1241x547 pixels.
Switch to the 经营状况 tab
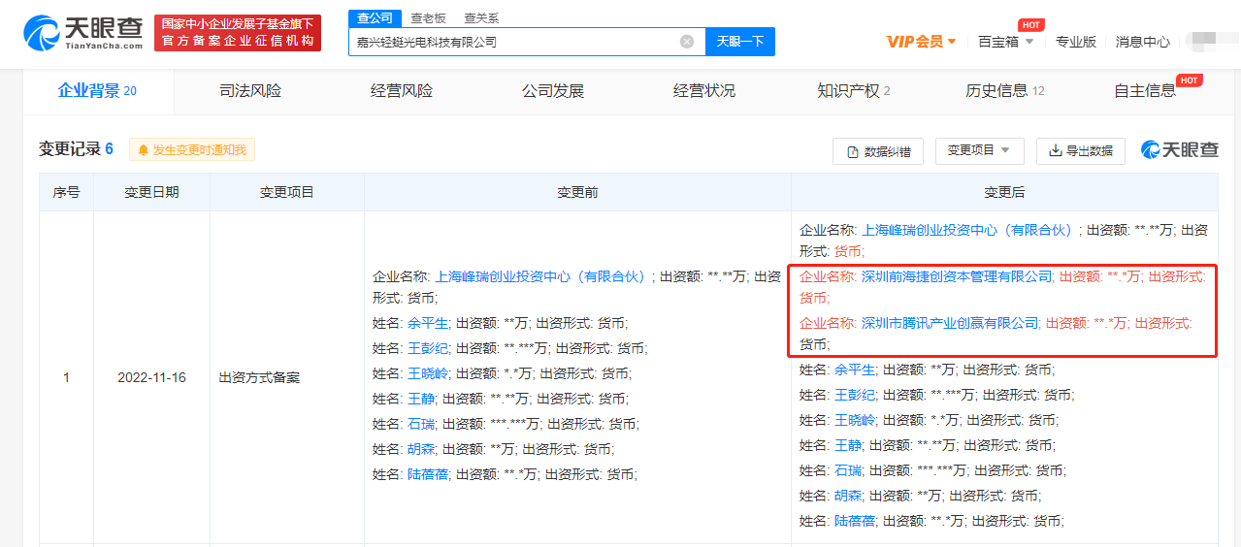(x=704, y=91)
